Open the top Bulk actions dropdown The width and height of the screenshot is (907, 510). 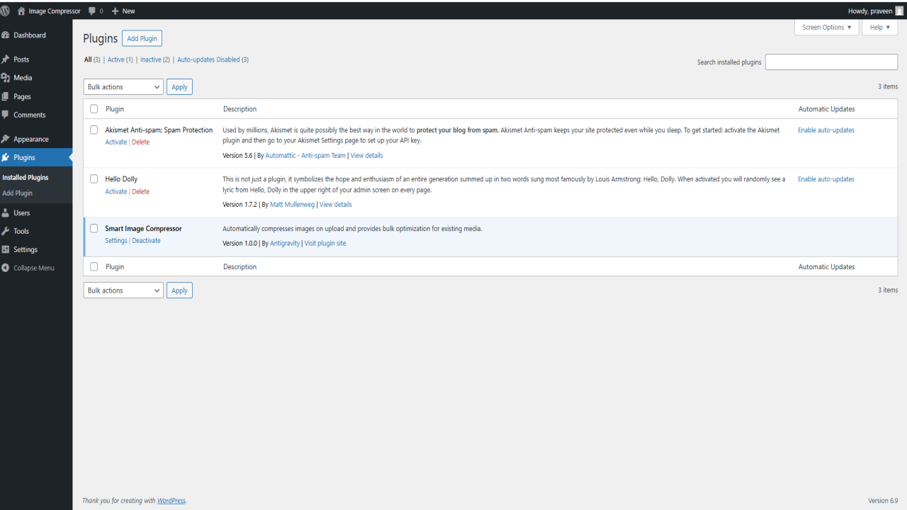click(123, 87)
